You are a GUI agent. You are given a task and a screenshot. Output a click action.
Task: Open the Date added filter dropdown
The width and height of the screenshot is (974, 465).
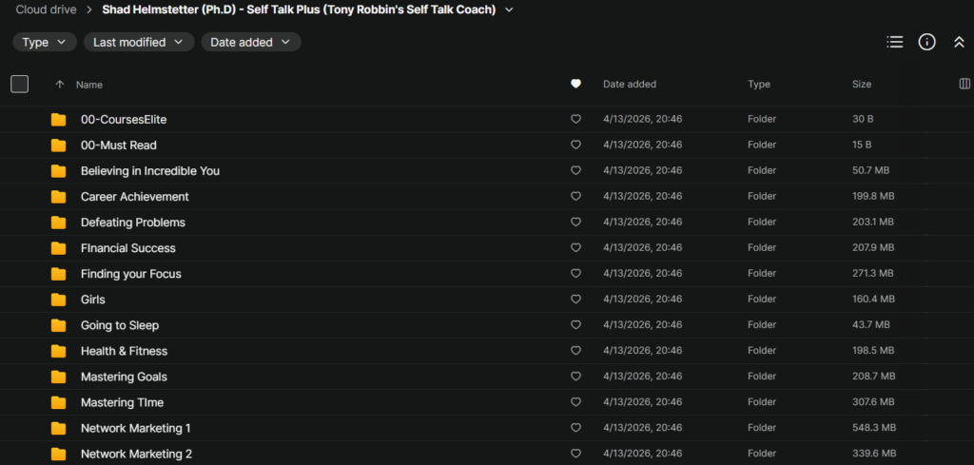coord(251,42)
